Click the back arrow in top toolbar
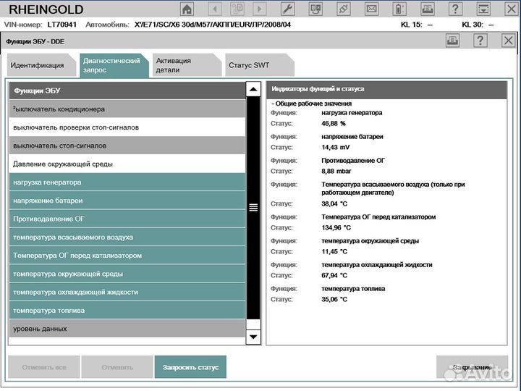This screenshot has width=521, height=391. tap(215, 9)
